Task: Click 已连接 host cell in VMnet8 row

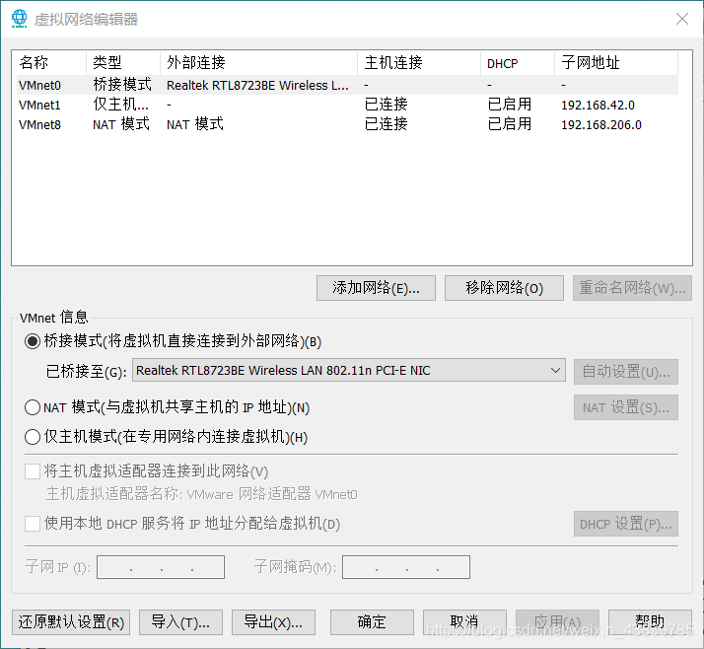Action: pos(386,124)
